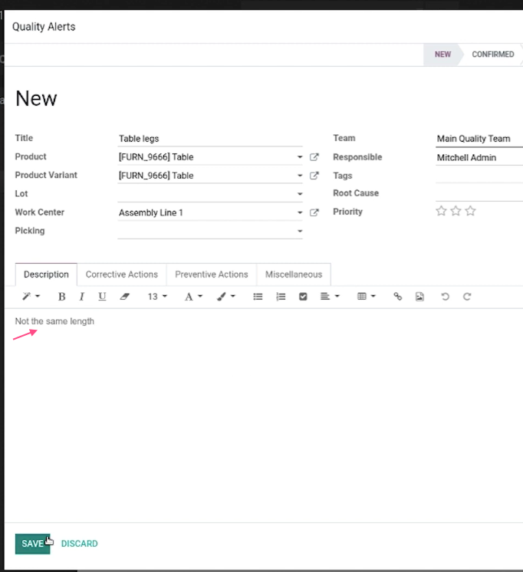The width and height of the screenshot is (523, 572).
Task: Insert an unordered bullet list
Action: [x=258, y=297]
